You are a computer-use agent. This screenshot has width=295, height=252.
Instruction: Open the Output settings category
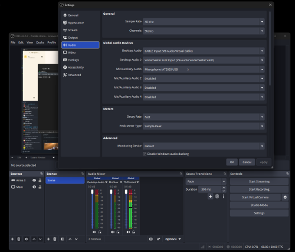click(80, 38)
